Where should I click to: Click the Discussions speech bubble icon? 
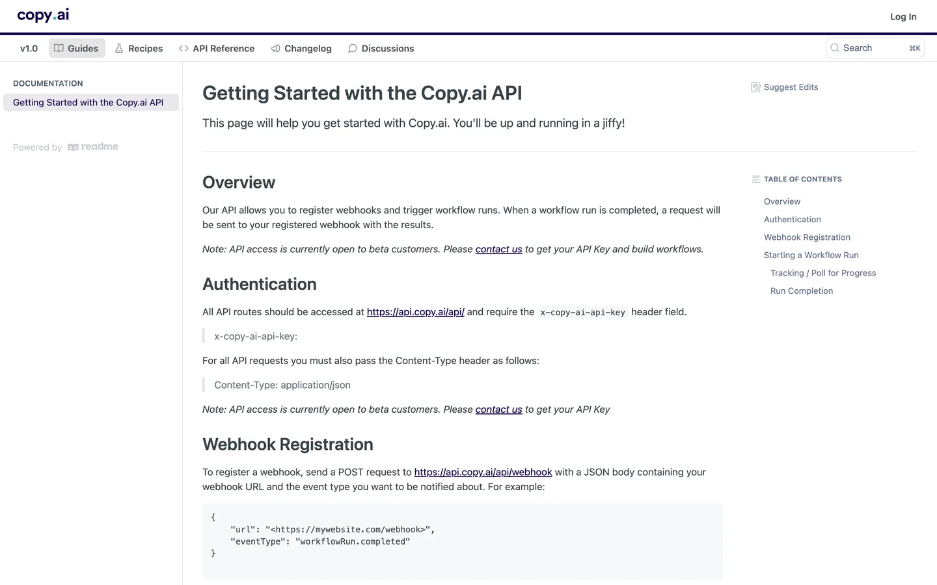tap(353, 48)
